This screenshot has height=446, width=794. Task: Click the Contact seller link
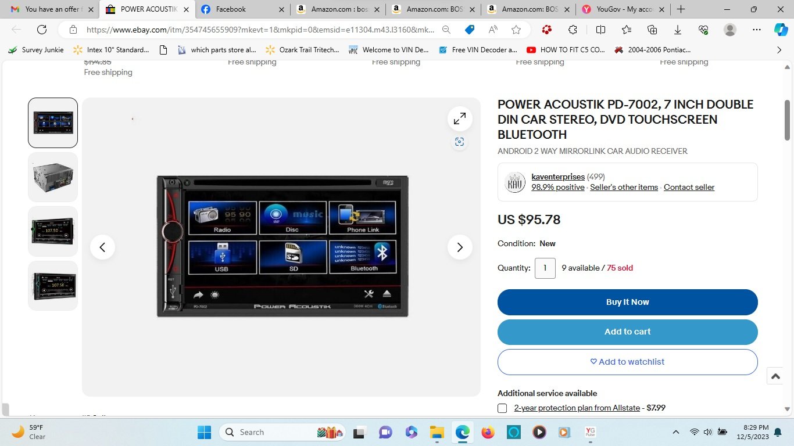pos(689,187)
